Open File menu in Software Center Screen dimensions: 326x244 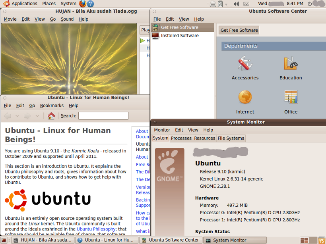(x=157, y=19)
